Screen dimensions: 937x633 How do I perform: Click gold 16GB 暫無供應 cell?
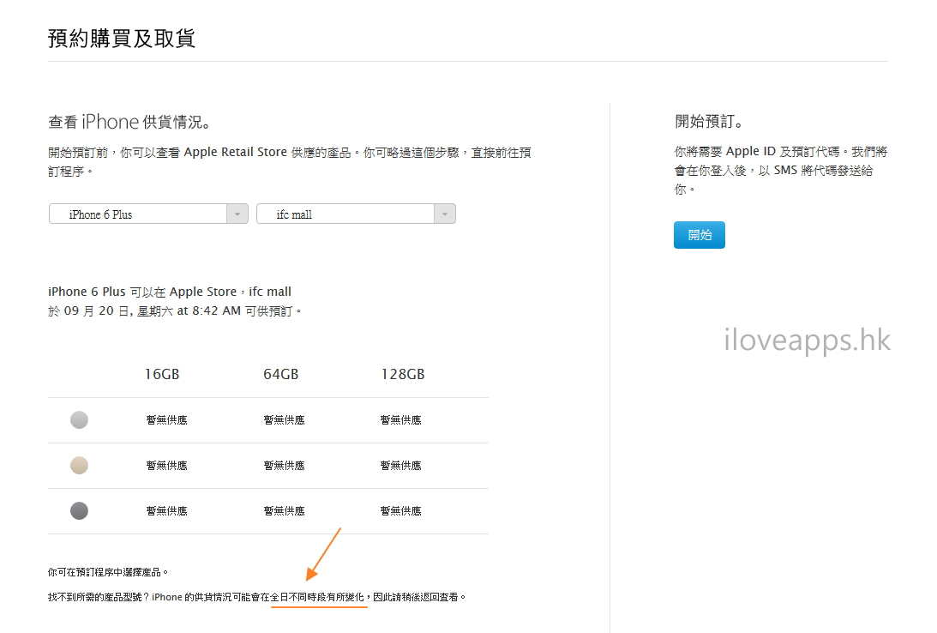166,466
